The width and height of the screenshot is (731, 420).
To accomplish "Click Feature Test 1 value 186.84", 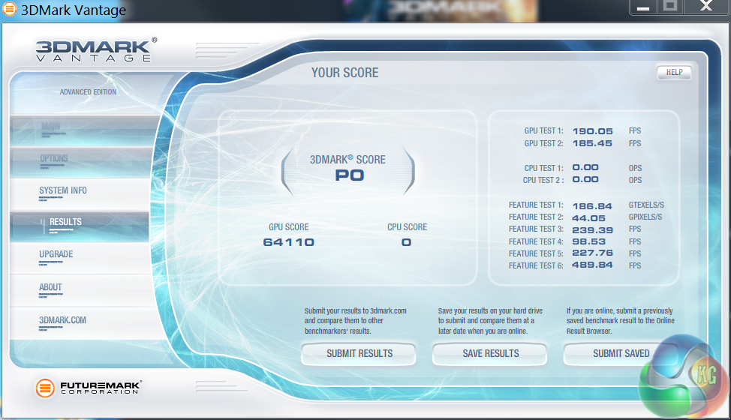I will (x=593, y=205).
